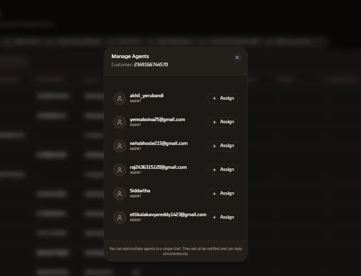The width and height of the screenshot is (361, 276).
Task: Click the Manage Agents title
Action: (x=130, y=56)
